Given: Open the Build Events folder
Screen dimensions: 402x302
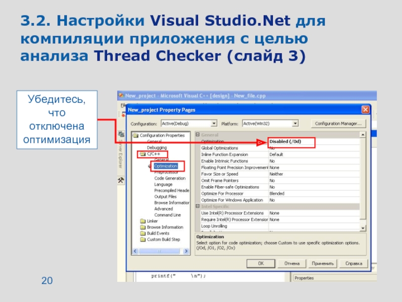Looking at the screenshot, I should click(158, 234).
